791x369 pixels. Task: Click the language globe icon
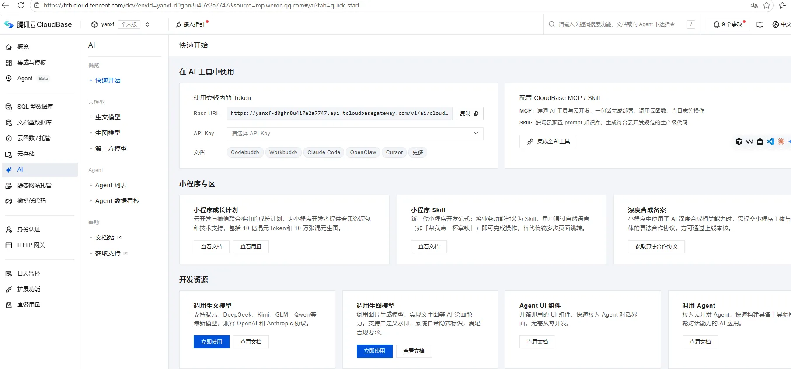(x=776, y=24)
